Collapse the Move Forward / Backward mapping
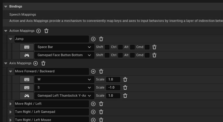Screen dimensions: 223x122 (10, 71)
